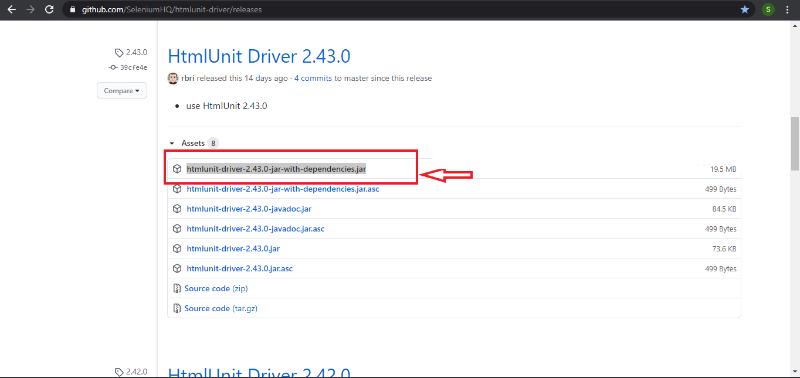
Task: Click package icon for javadoc.jar
Action: [x=177, y=209]
